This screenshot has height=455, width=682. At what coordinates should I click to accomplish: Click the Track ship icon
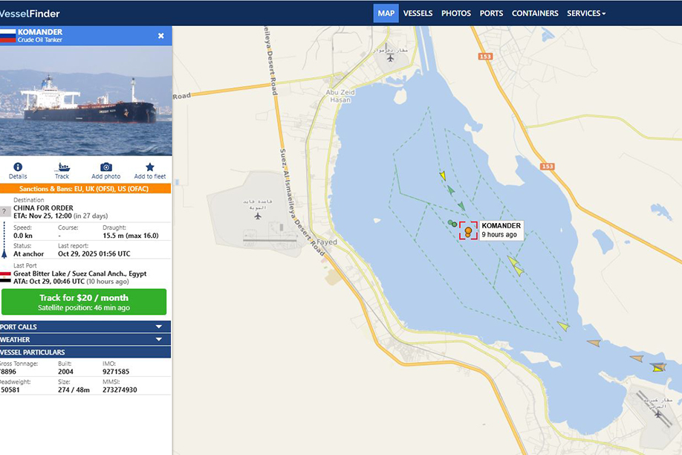pos(62,168)
